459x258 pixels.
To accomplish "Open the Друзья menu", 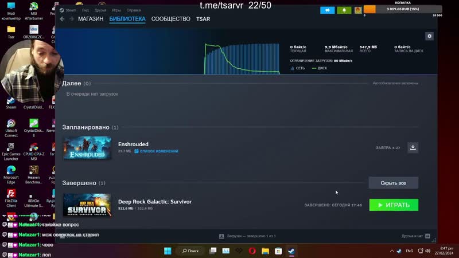I will point(100,10).
